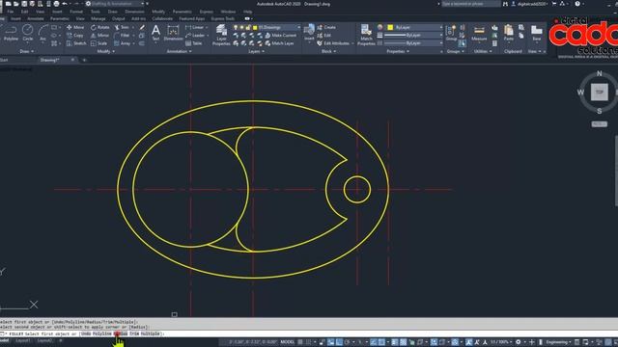Open the workspace selector dropdown
Image resolution: width=618 pixels, height=347 pixels.
118,4
